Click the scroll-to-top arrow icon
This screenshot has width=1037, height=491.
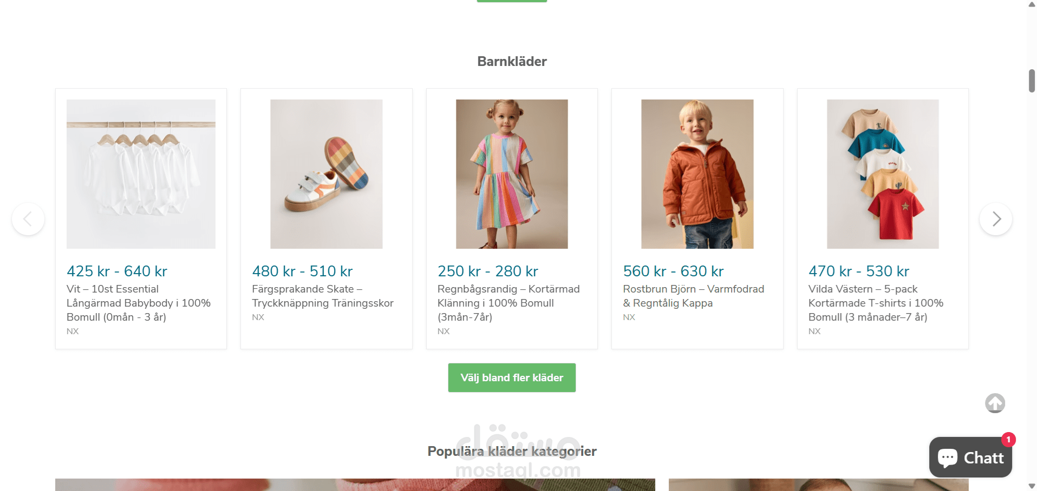point(995,403)
